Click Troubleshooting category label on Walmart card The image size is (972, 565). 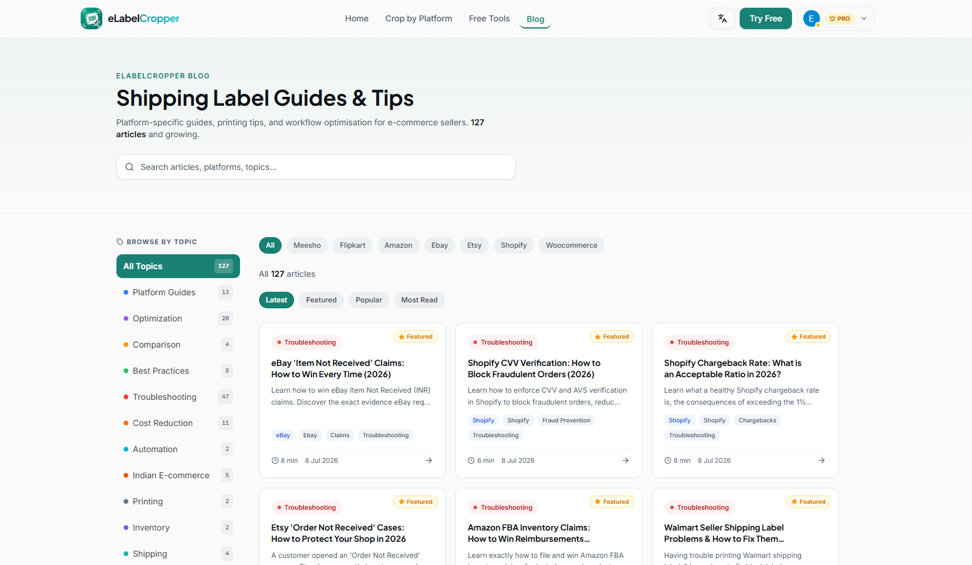point(699,507)
